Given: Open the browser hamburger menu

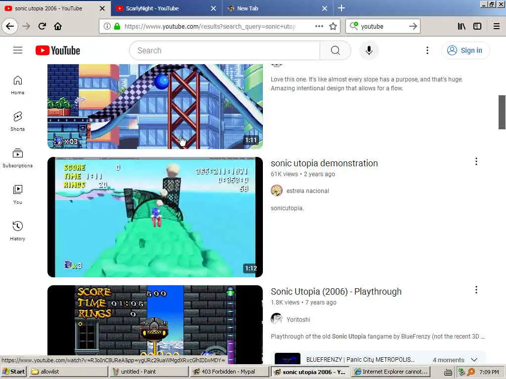Looking at the screenshot, I should click(496, 27).
